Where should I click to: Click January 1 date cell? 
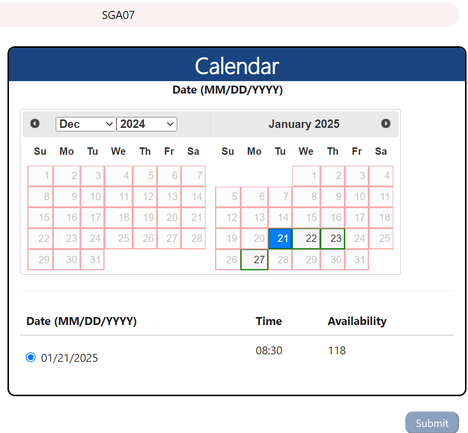(306, 176)
